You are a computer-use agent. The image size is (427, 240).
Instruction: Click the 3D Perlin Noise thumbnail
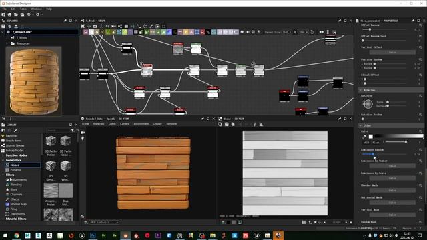coord(51,141)
